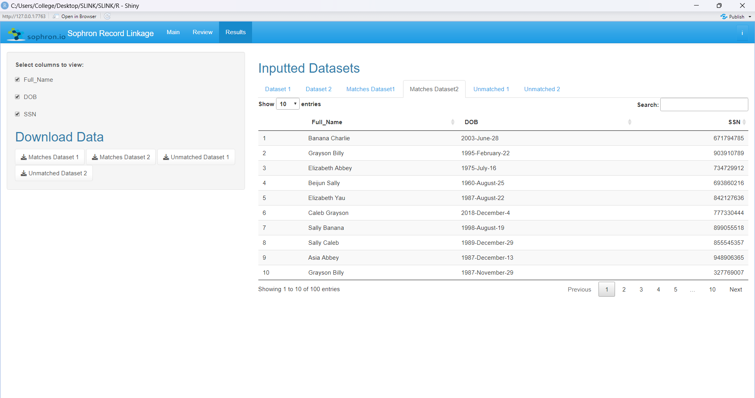Open the DOB column sort control

(629, 122)
